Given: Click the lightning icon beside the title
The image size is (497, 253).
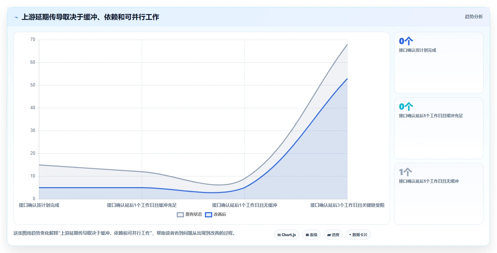Looking at the screenshot, I should (x=16, y=17).
